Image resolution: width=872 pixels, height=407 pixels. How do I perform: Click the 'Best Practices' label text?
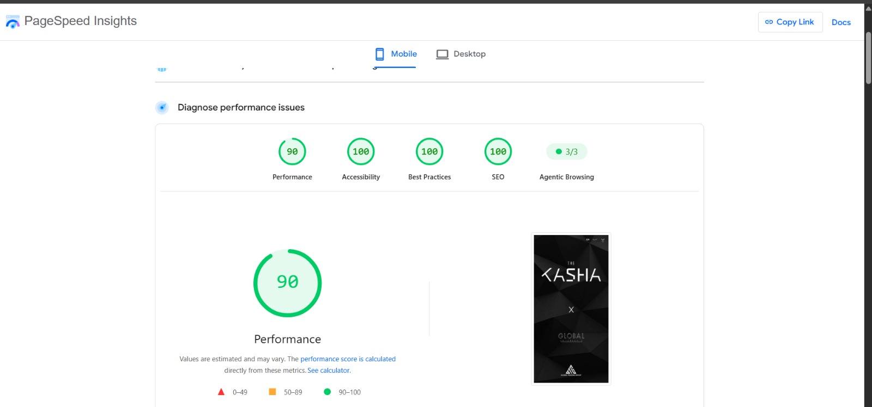click(x=429, y=177)
